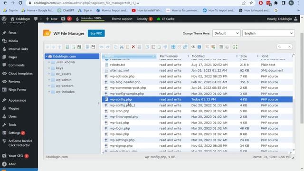Click the blue get info toolbar icon
This screenshot has height=171, width=304.
point(199,47)
